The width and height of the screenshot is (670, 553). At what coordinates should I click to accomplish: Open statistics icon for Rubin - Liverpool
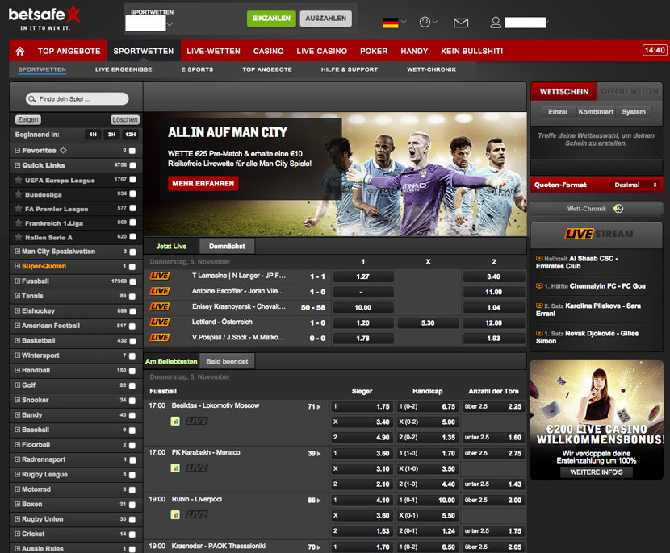coord(175,515)
